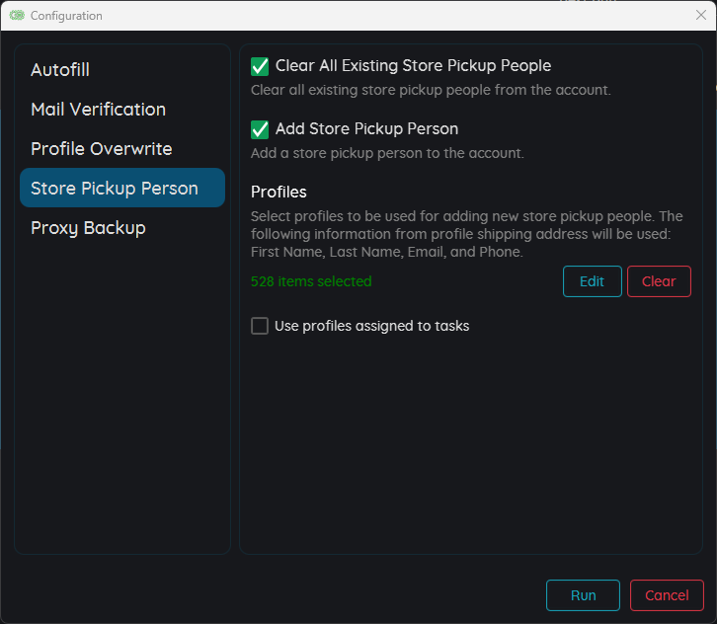Clear the selected profiles
The height and width of the screenshot is (624, 717).
[659, 281]
